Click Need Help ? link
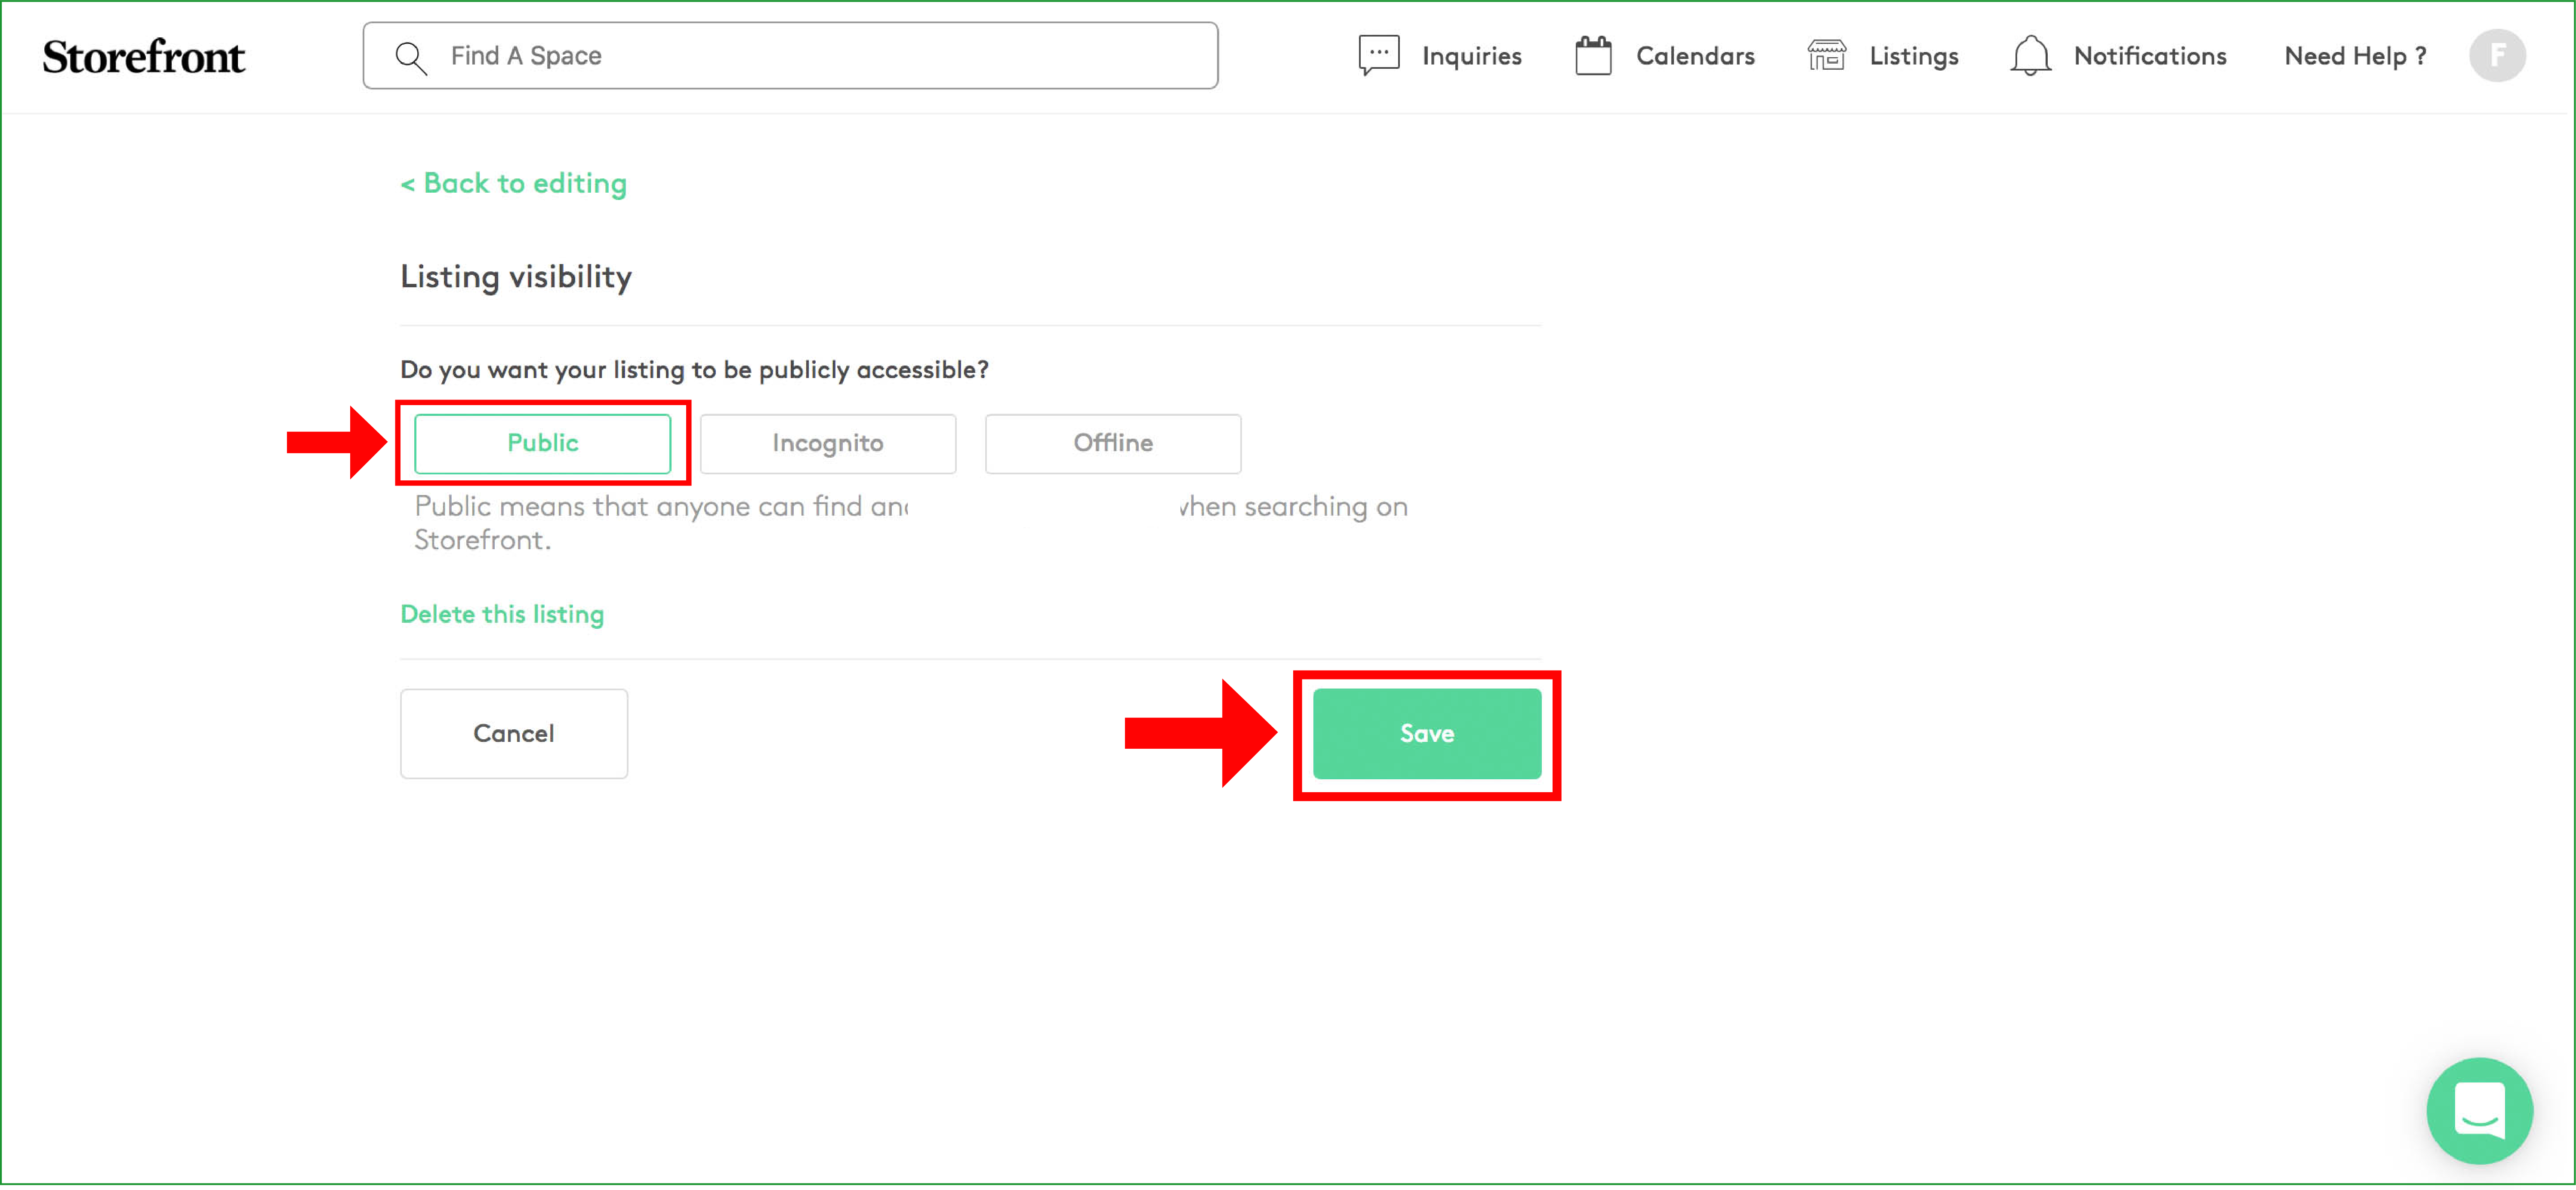Screen dimensions: 2576x1190 [2354, 56]
